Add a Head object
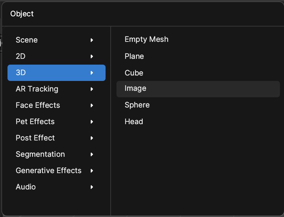This screenshot has width=284, height=217. coord(198,121)
